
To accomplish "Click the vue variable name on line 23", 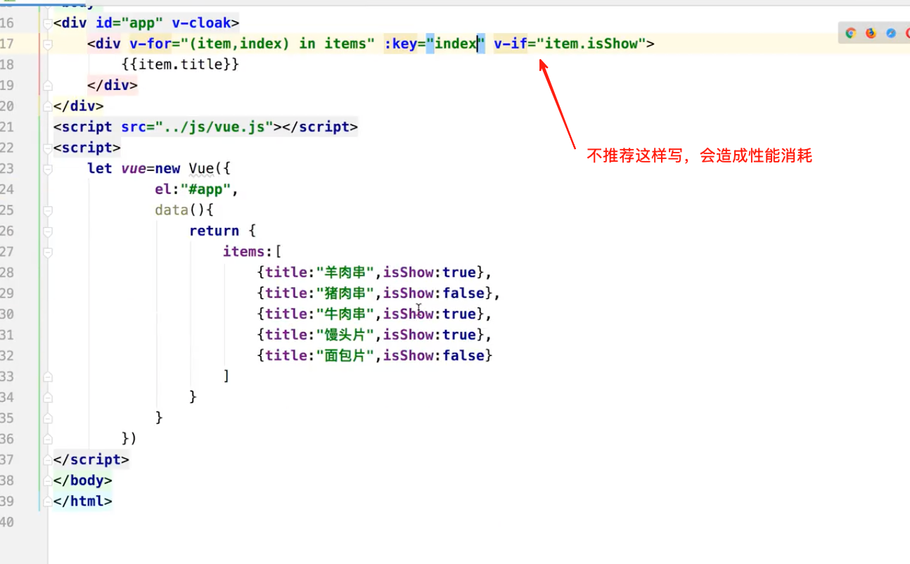I will pyautogui.click(x=133, y=169).
